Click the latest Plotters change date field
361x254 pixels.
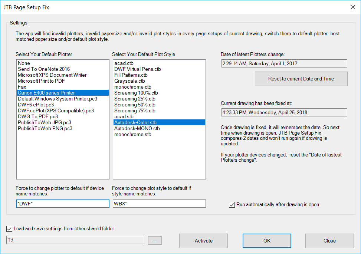pyautogui.click(x=284, y=63)
